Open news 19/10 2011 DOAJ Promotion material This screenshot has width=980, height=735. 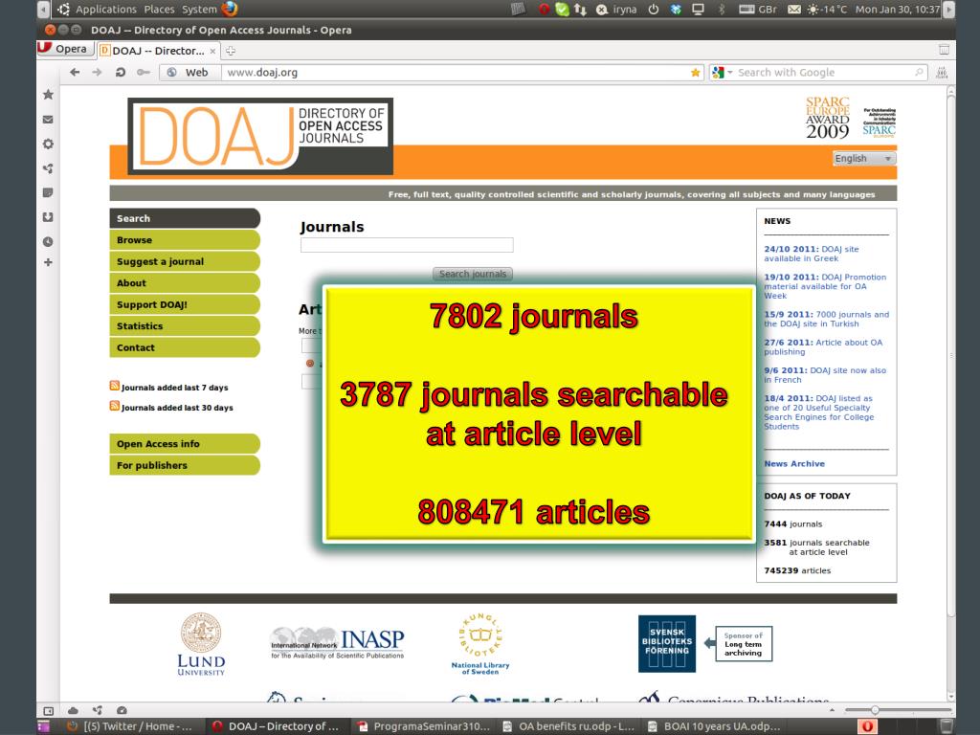(825, 286)
